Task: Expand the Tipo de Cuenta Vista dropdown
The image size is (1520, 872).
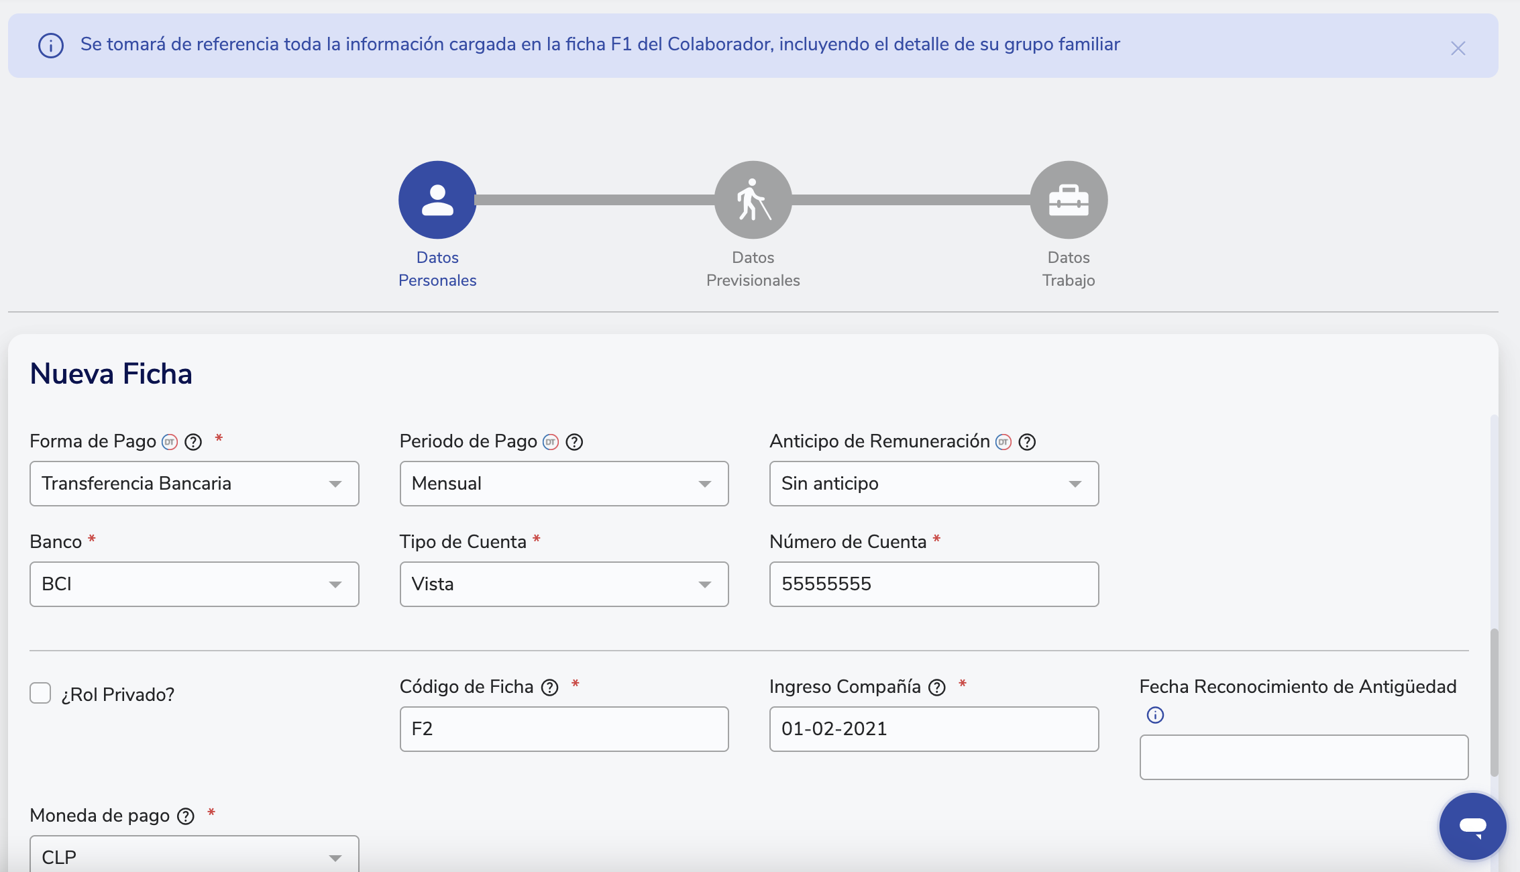Action: [563, 584]
